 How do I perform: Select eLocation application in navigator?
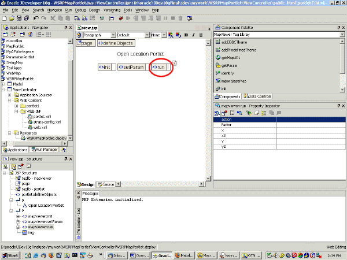click(12, 41)
